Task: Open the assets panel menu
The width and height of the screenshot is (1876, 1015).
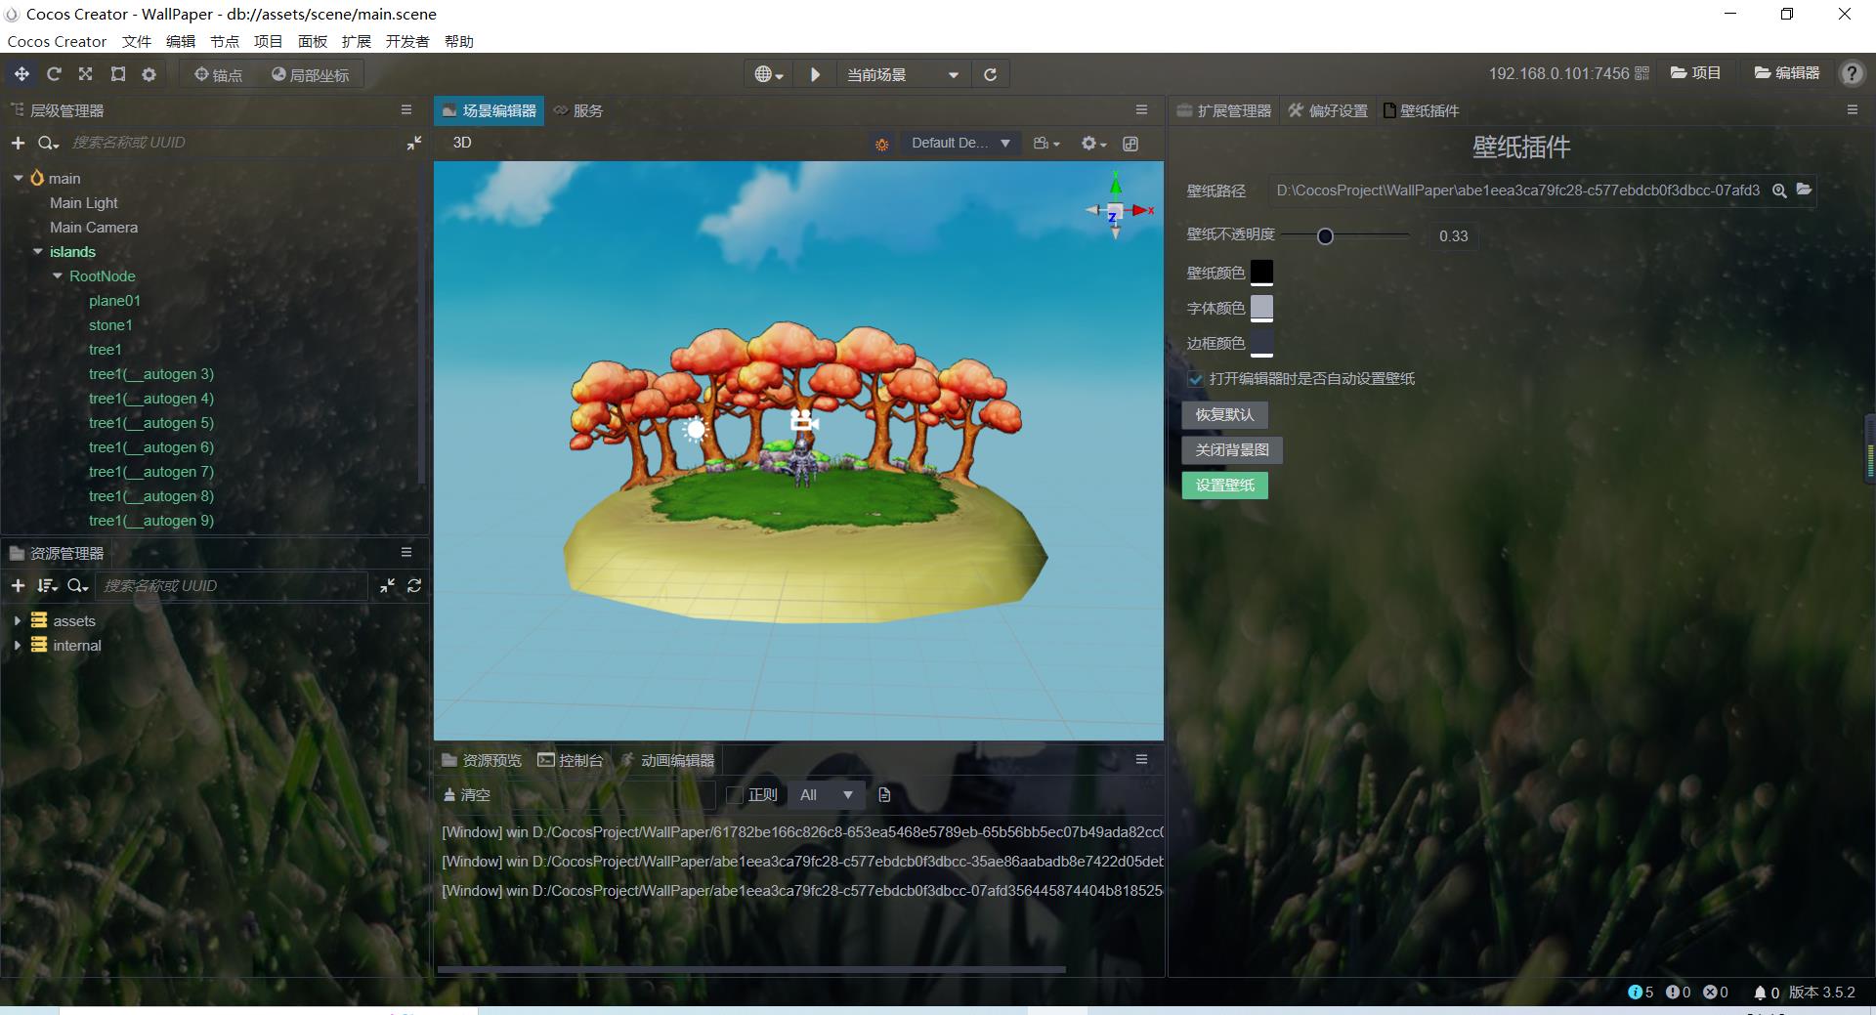Action: [x=406, y=552]
